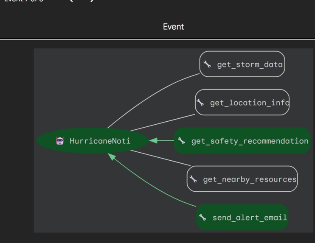Go to the next event arrow

coord(92,1)
